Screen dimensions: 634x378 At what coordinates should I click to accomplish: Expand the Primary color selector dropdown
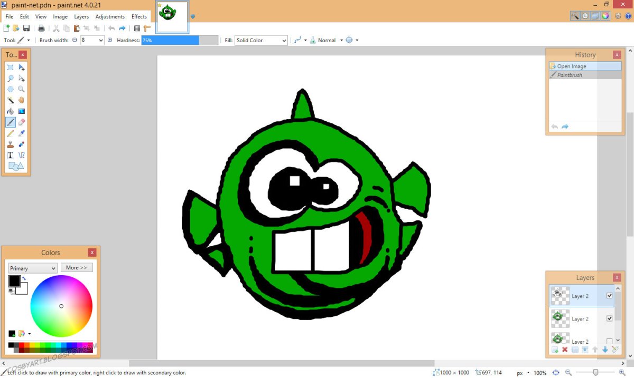tap(32, 268)
